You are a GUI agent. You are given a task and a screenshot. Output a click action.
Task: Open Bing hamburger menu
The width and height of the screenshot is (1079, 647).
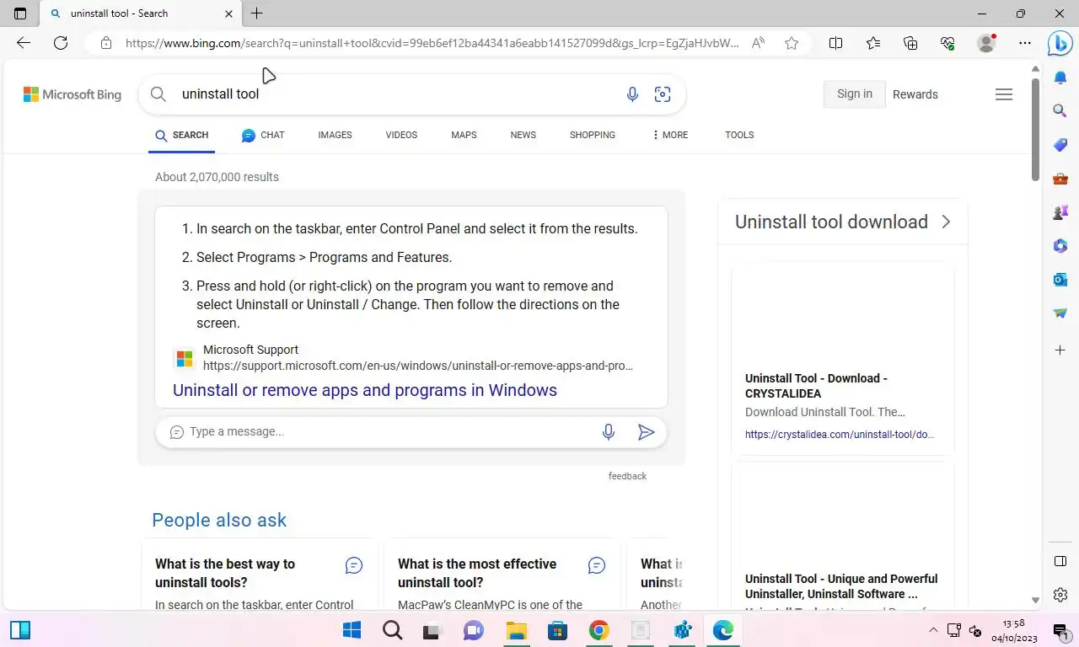(1004, 94)
